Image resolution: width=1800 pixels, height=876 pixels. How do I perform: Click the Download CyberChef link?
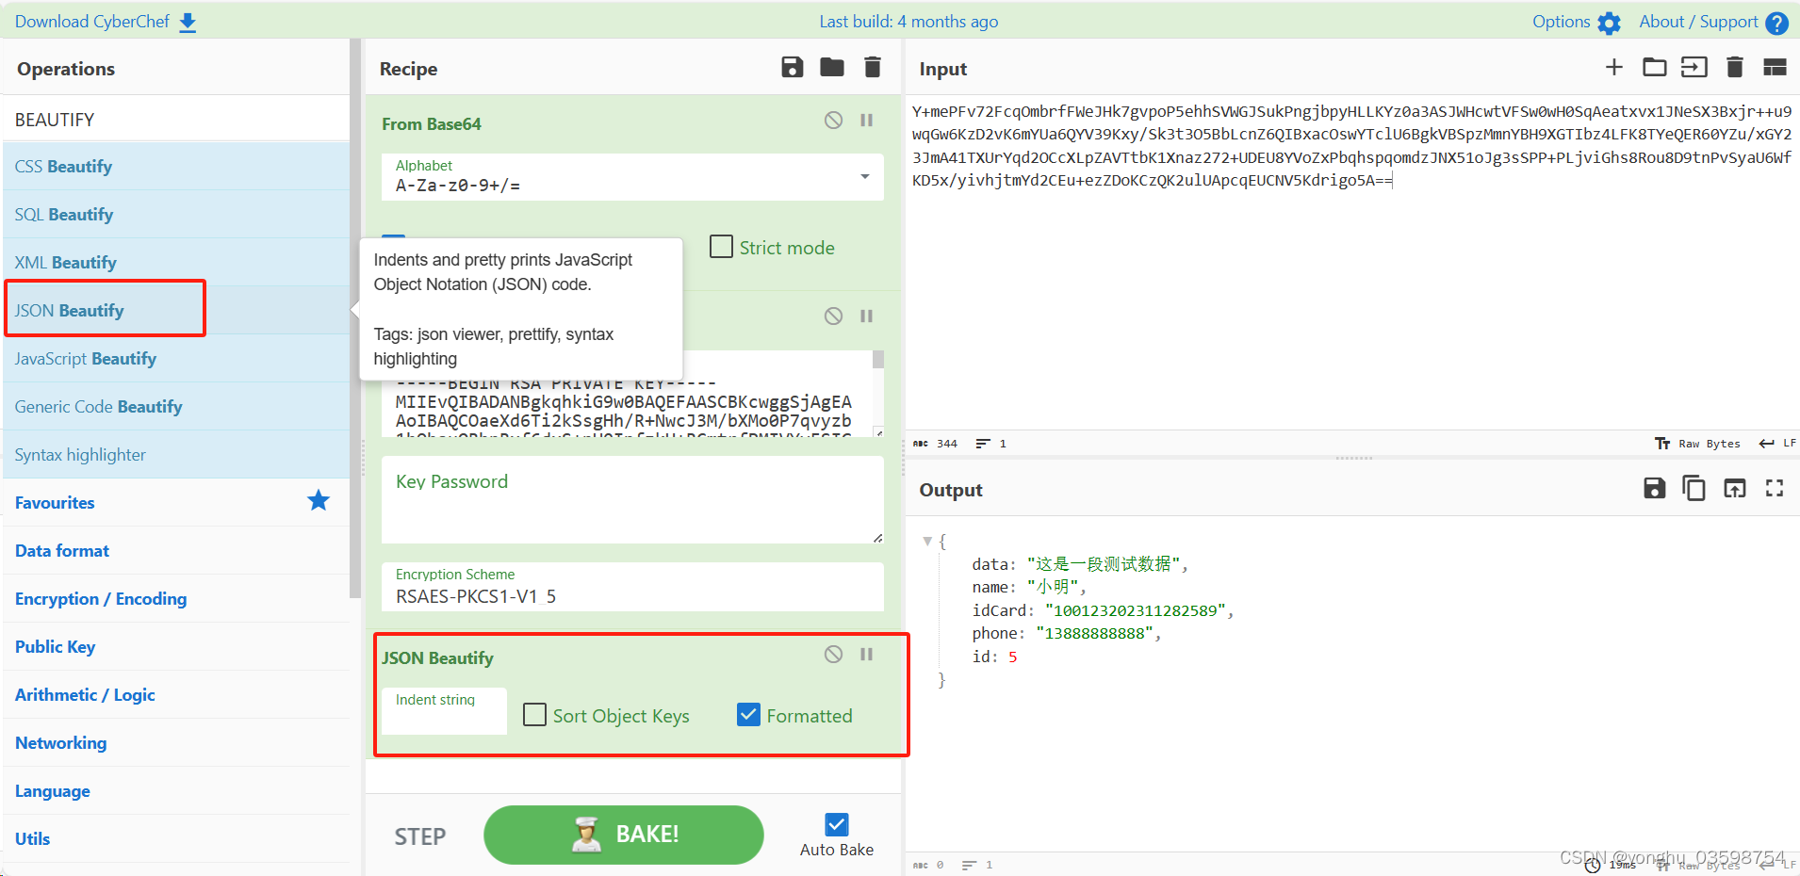coord(91,21)
